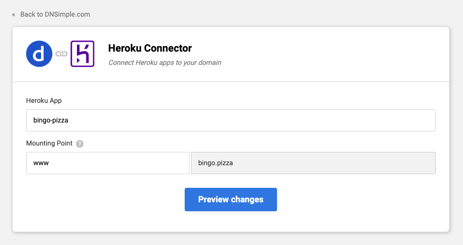The image size is (463, 245).
Task: Click the "www" text inside the subdomain field
Action: pos(41,163)
